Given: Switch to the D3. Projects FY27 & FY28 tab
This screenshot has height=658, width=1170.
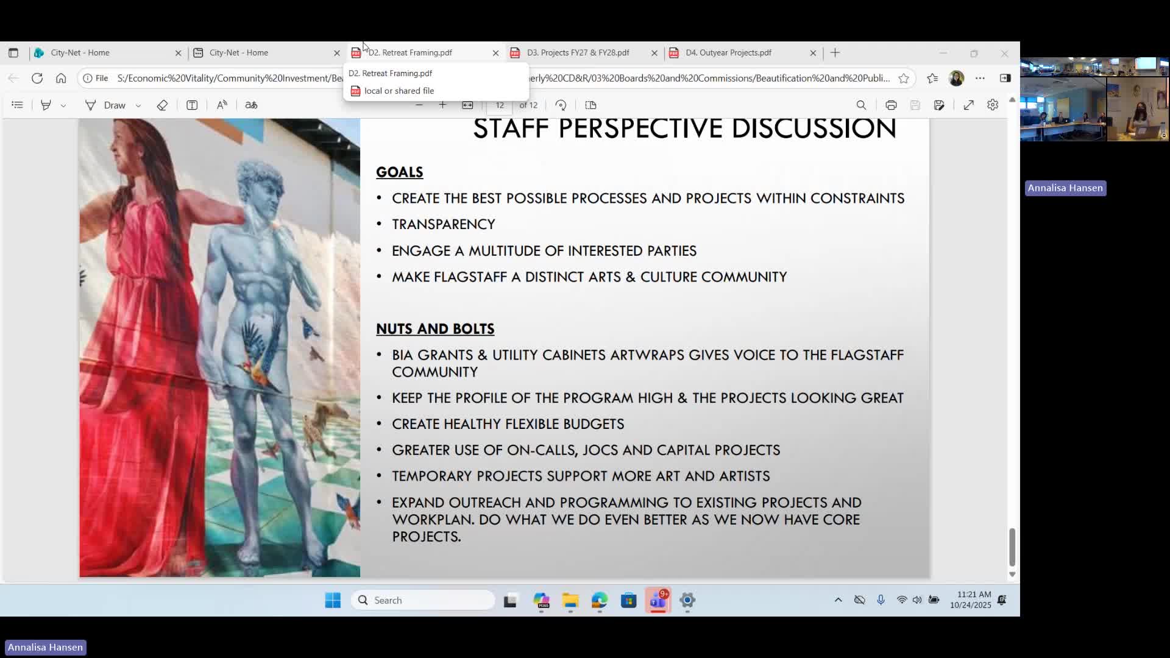Looking at the screenshot, I should [579, 53].
